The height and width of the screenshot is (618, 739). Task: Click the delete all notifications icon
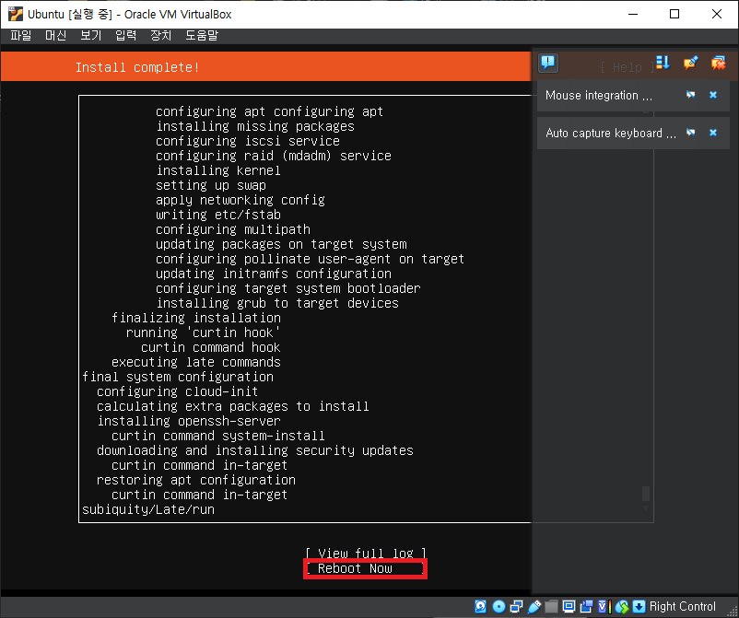(718, 63)
